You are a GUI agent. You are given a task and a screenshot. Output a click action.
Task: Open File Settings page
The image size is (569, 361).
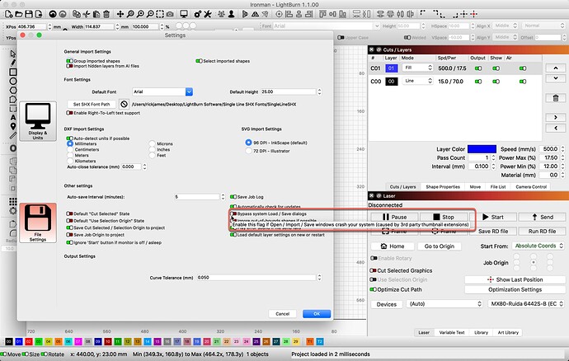coord(38,223)
